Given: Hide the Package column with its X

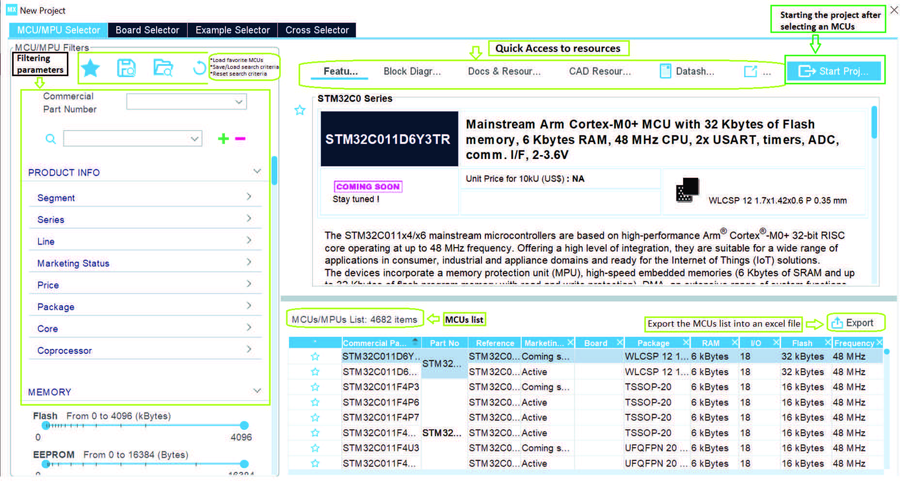Looking at the screenshot, I should coord(686,343).
